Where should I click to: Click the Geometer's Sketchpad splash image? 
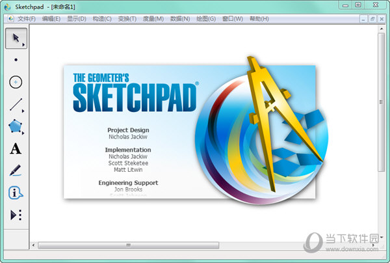(196, 130)
